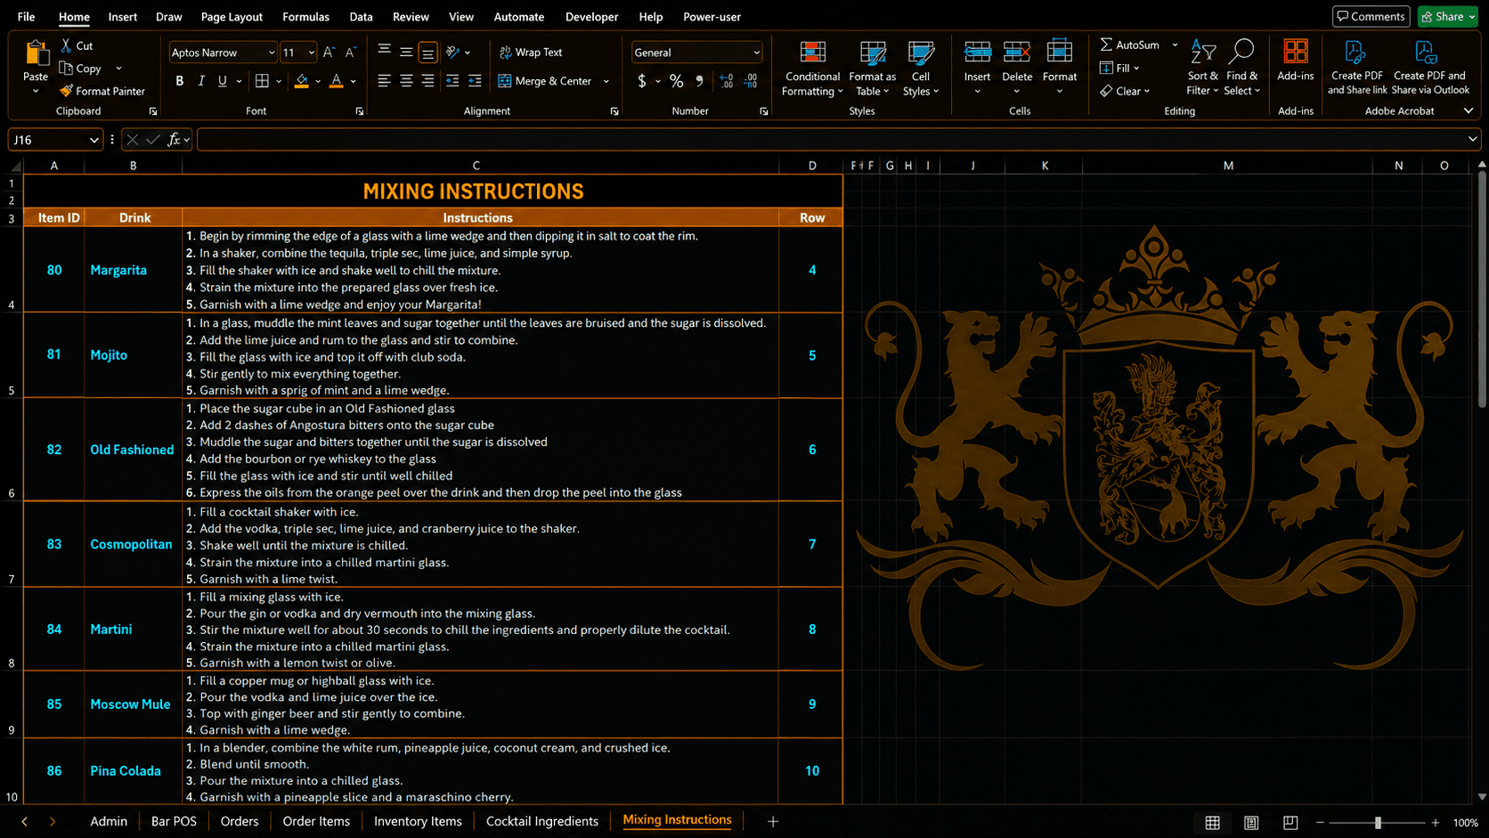The image size is (1489, 838).
Task: Open the Add-ins icon
Action: coord(1295,53)
